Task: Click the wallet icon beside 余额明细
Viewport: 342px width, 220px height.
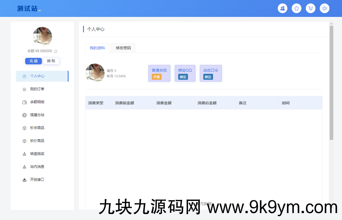Action: (x=24, y=102)
